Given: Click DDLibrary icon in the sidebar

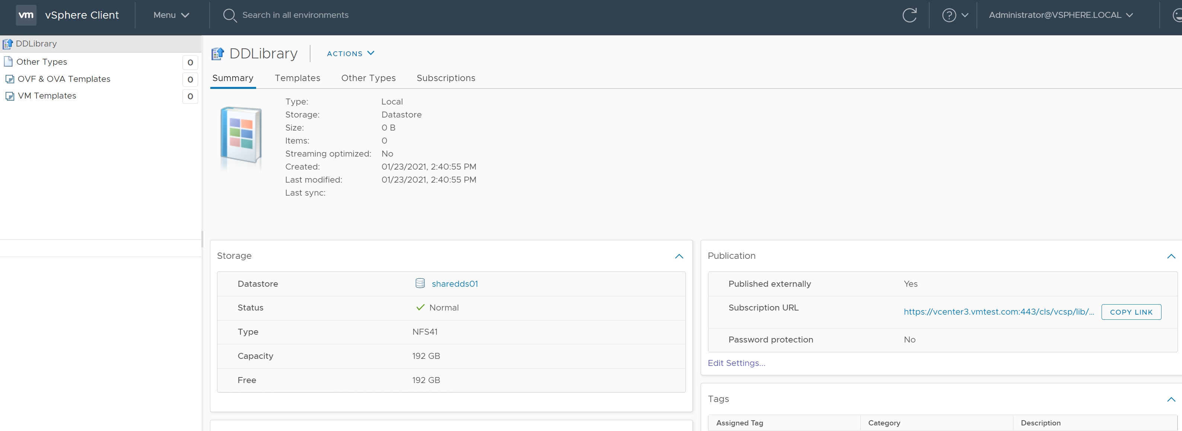Looking at the screenshot, I should (x=7, y=44).
